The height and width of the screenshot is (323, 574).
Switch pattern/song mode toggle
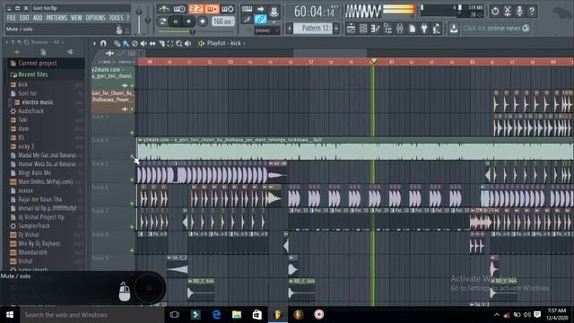162,22
